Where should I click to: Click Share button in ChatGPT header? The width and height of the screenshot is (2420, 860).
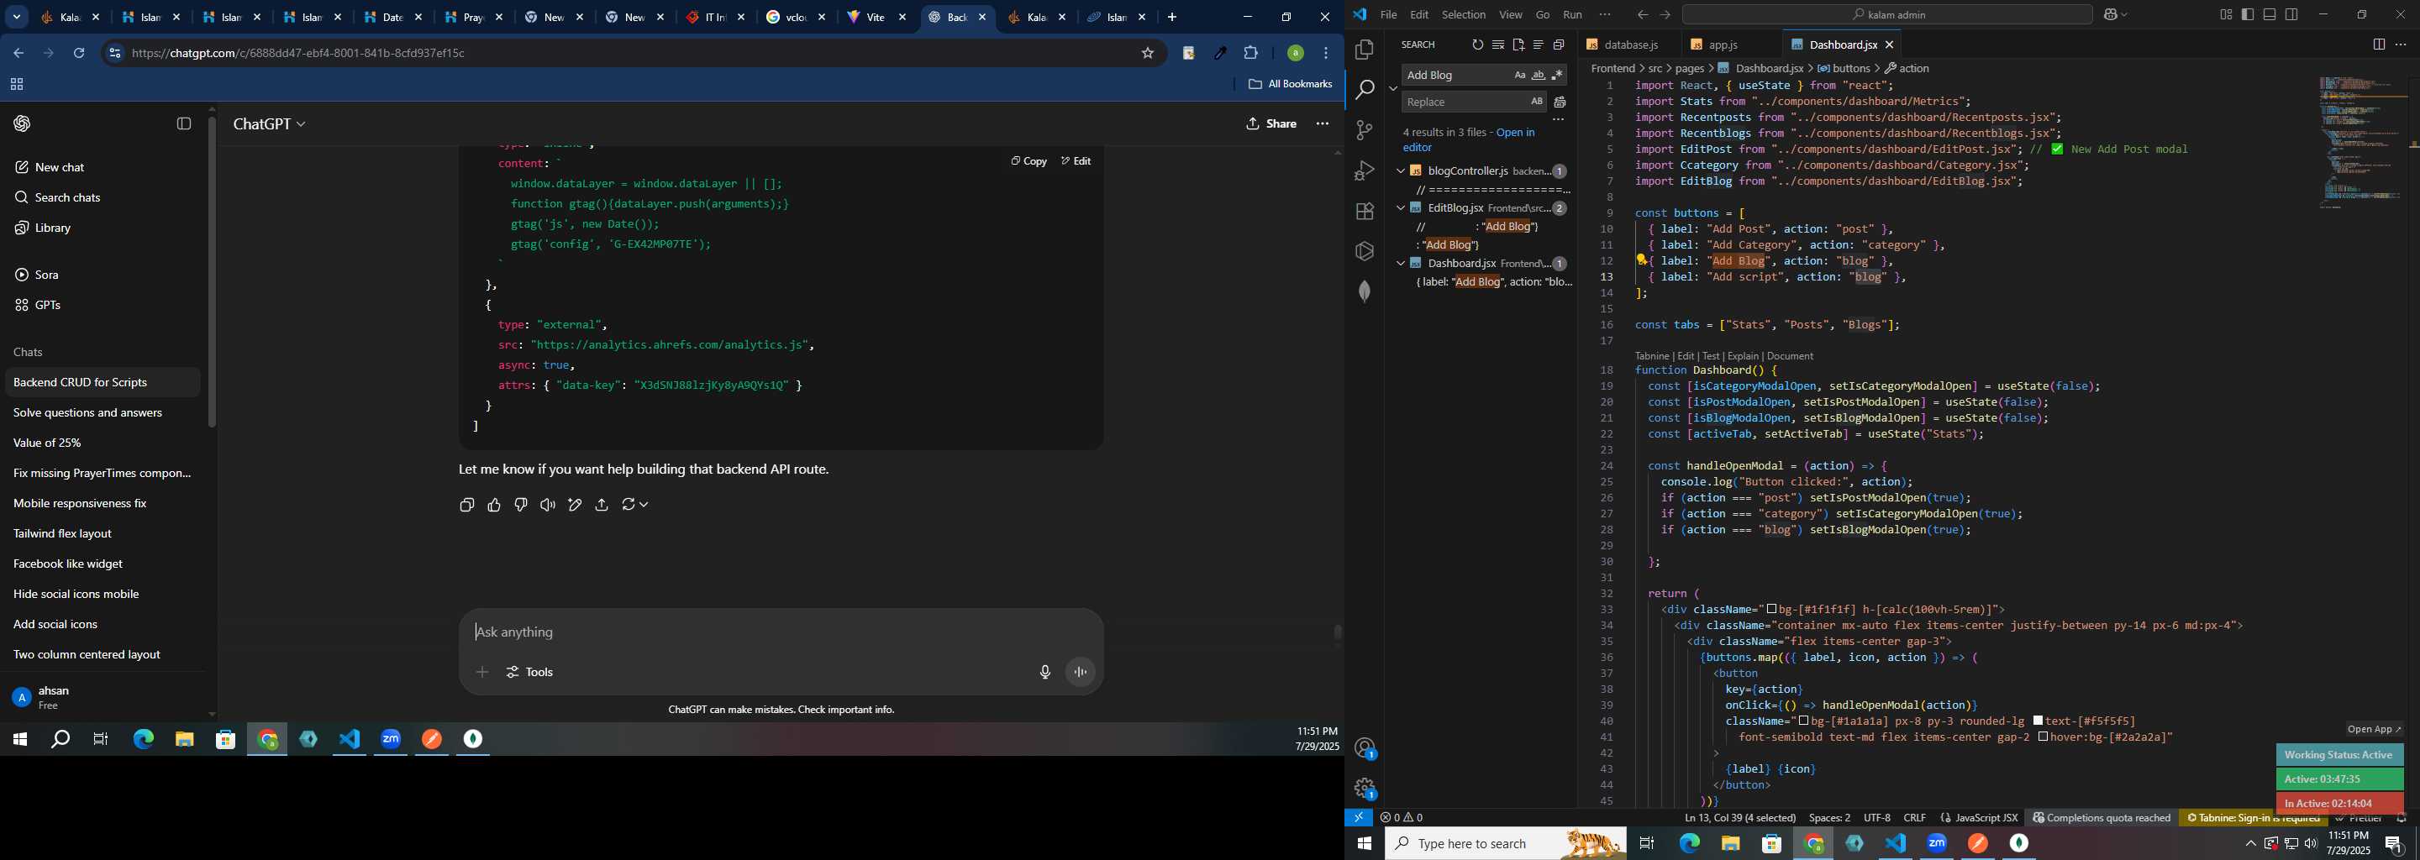point(1271,124)
